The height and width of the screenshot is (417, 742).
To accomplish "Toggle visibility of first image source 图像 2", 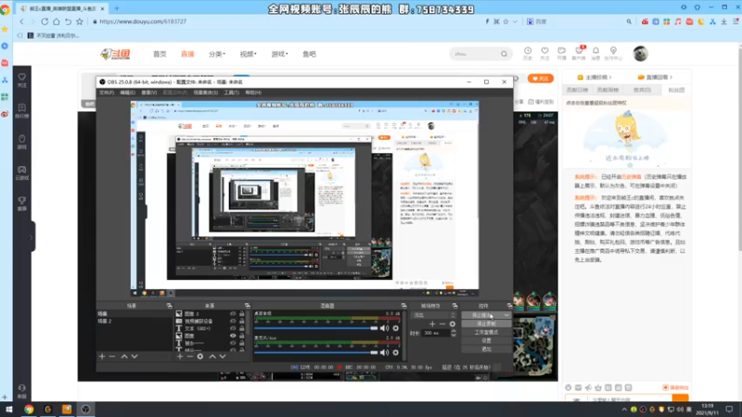I will (233, 313).
